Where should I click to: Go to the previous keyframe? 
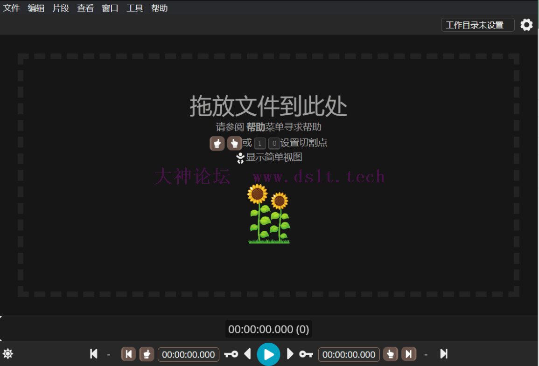pyautogui.click(x=231, y=354)
